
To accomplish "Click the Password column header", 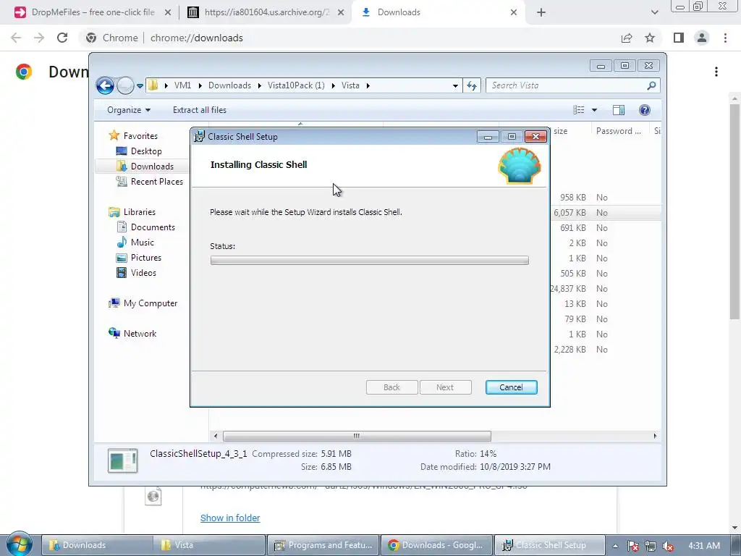I will pos(619,131).
